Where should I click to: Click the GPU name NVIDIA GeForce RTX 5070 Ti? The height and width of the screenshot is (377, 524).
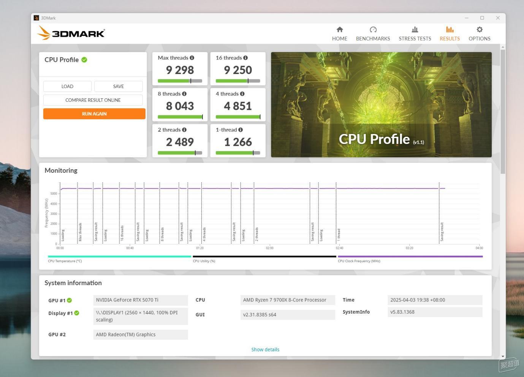tap(141, 300)
